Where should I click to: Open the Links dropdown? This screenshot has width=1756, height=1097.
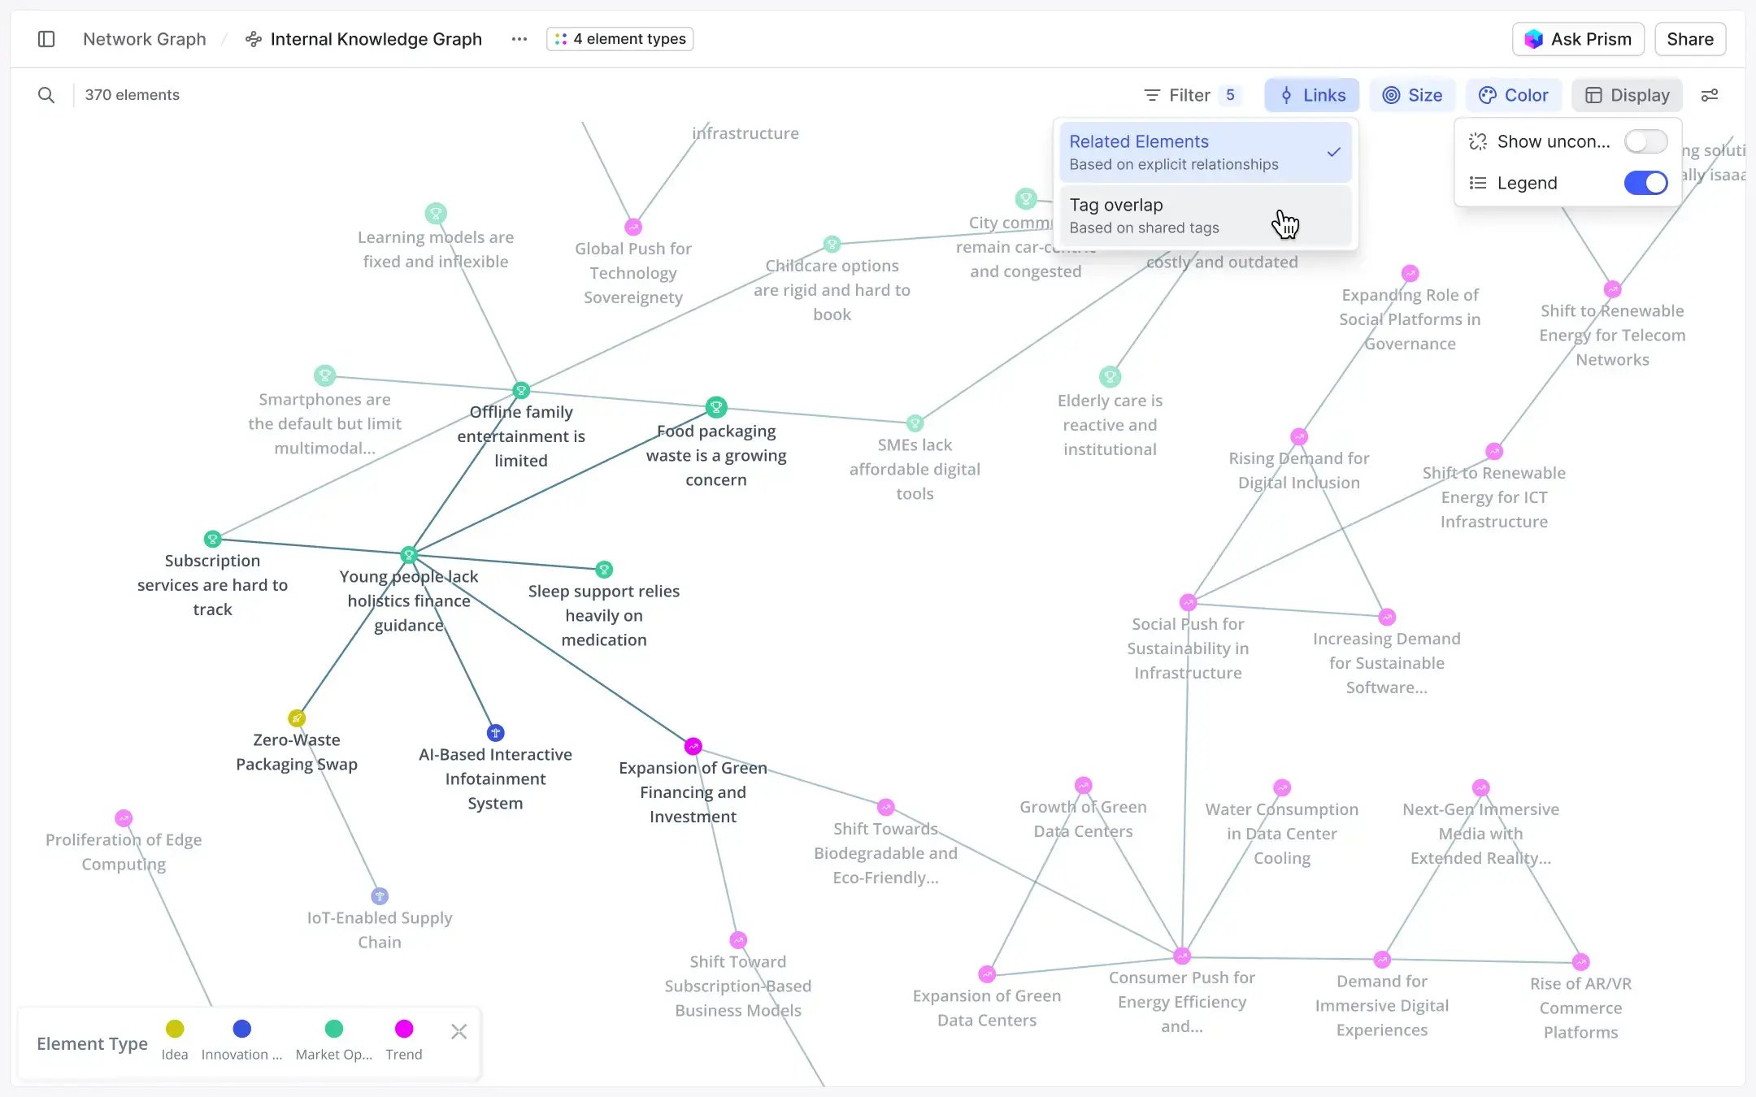click(x=1310, y=95)
